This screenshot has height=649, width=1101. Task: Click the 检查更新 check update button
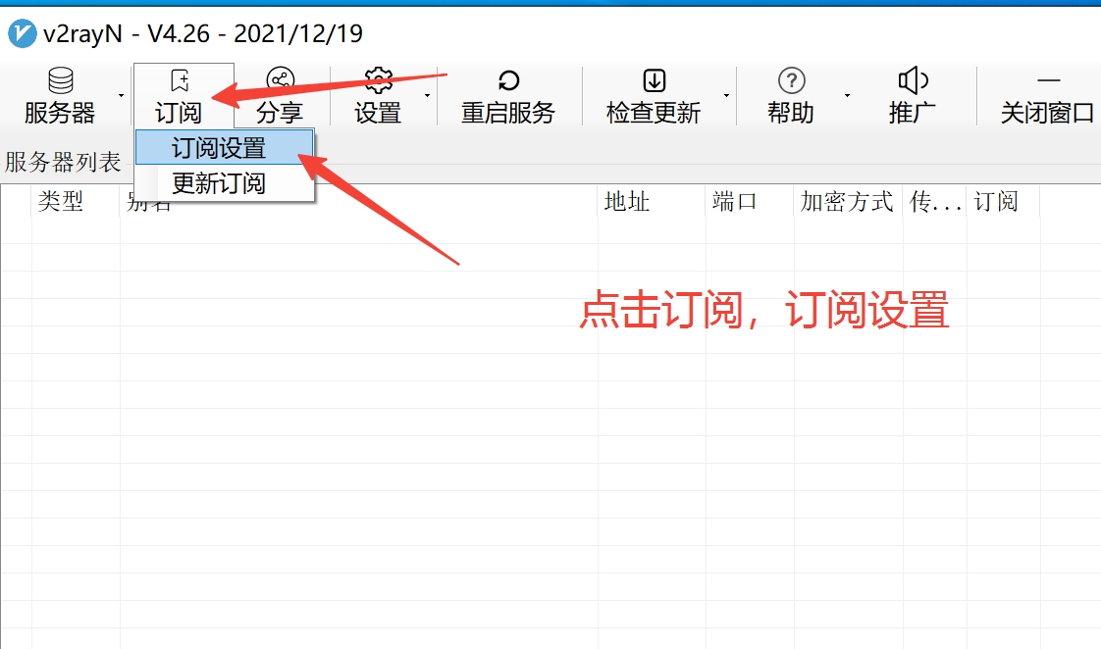point(653,95)
